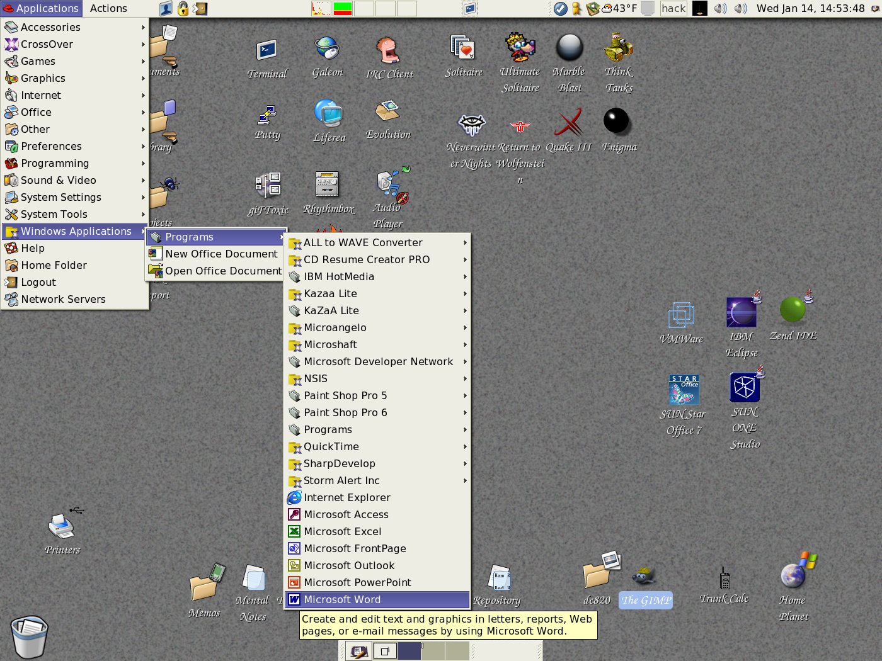This screenshot has width=882, height=661.
Task: Expand the Microsoft Developer Network submenu
Action: click(378, 361)
